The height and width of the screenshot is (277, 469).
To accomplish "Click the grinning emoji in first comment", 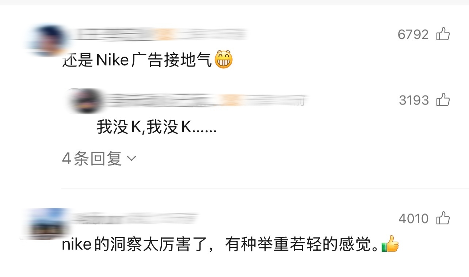I will [x=223, y=60].
